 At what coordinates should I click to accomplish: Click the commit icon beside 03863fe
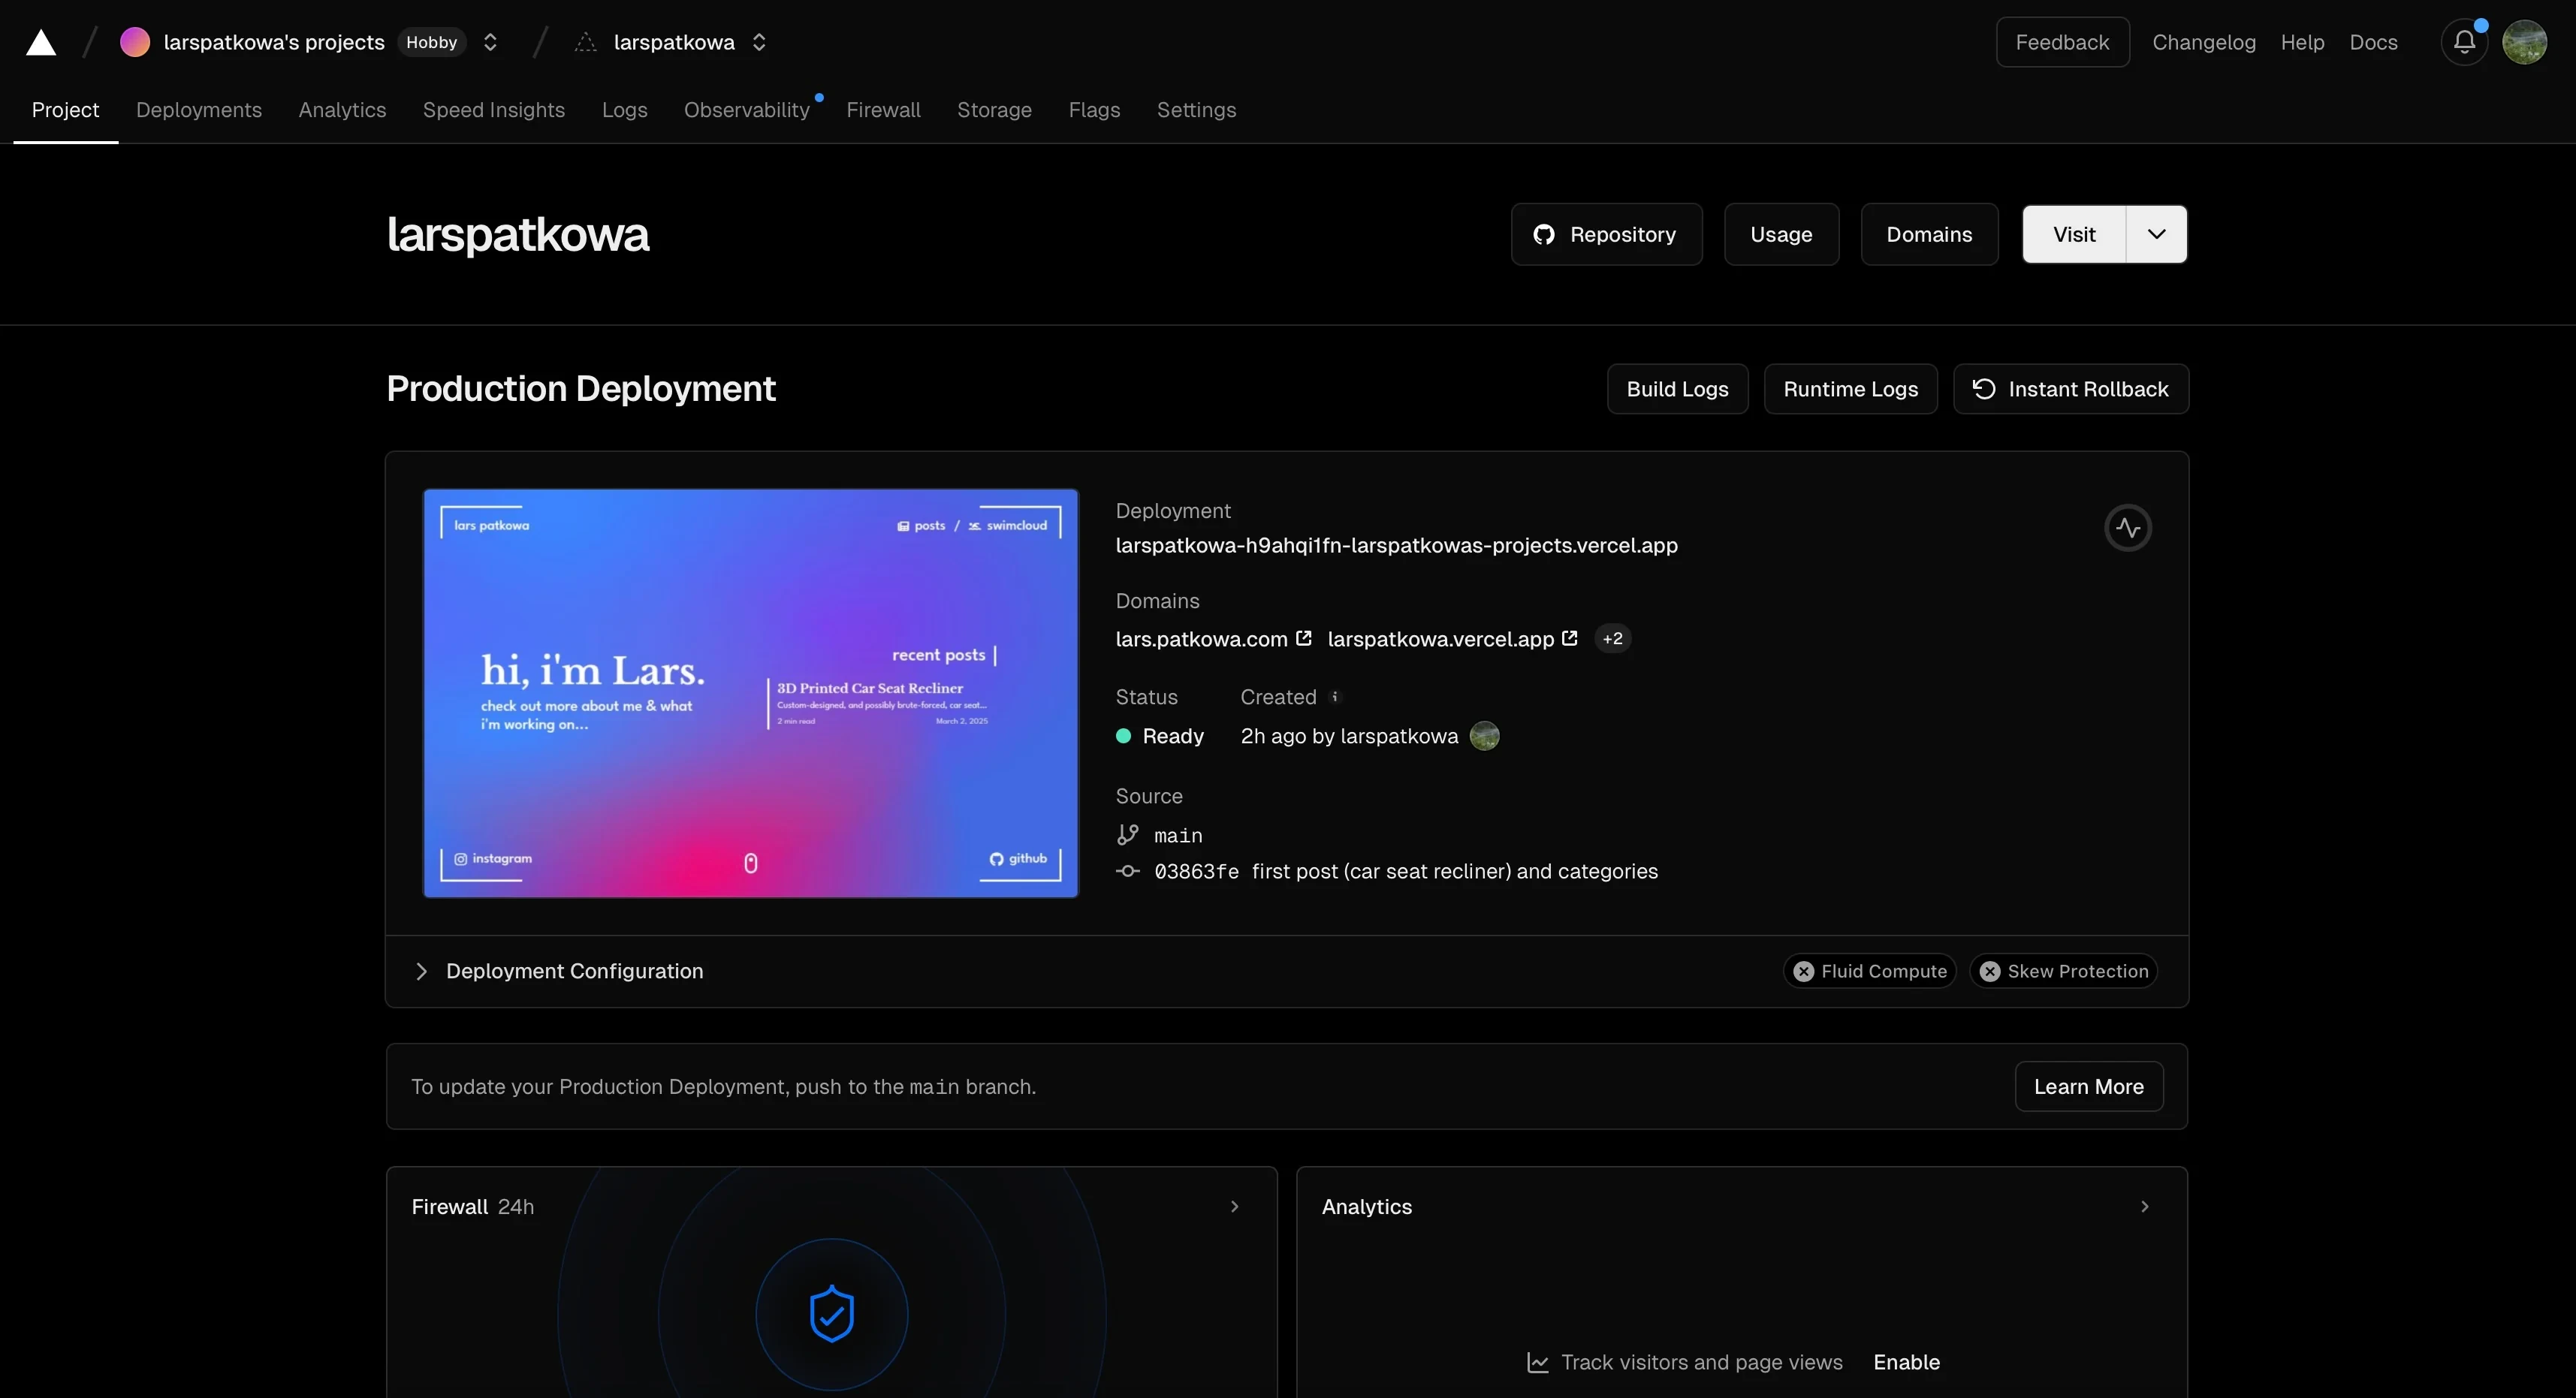coord(1128,871)
